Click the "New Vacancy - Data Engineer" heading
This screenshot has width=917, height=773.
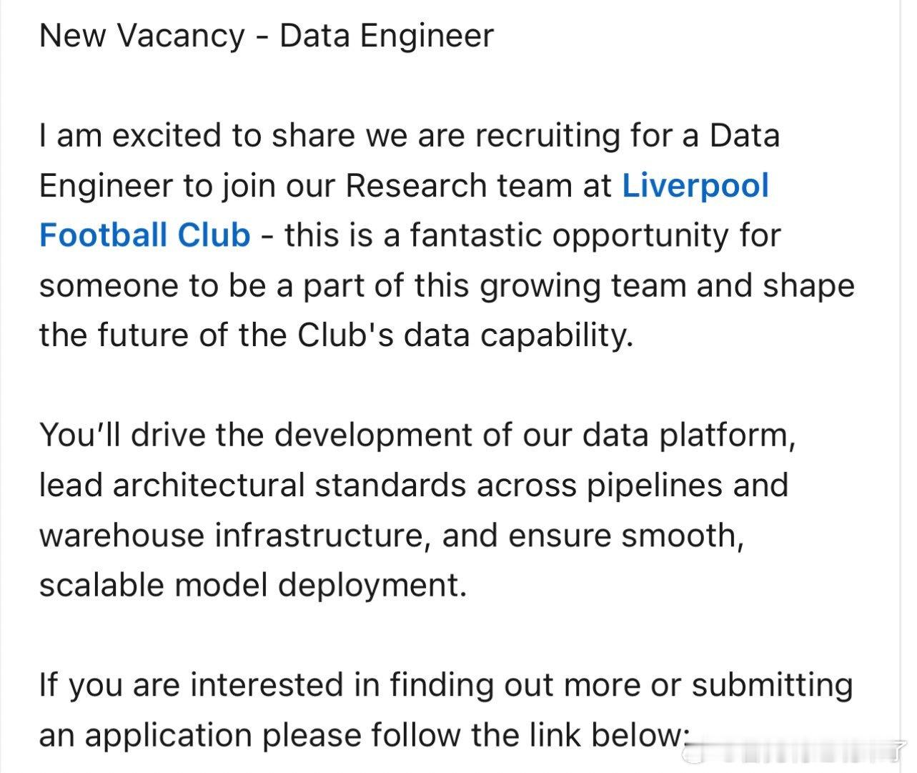[x=266, y=36]
